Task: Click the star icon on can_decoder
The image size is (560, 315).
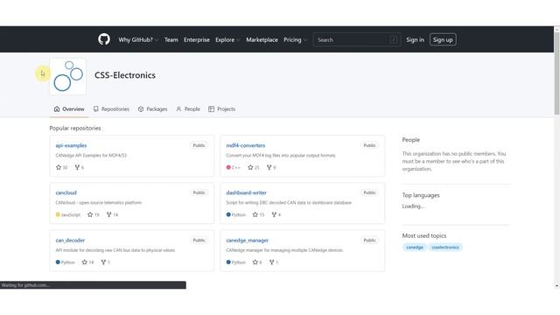Action: pos(84,262)
